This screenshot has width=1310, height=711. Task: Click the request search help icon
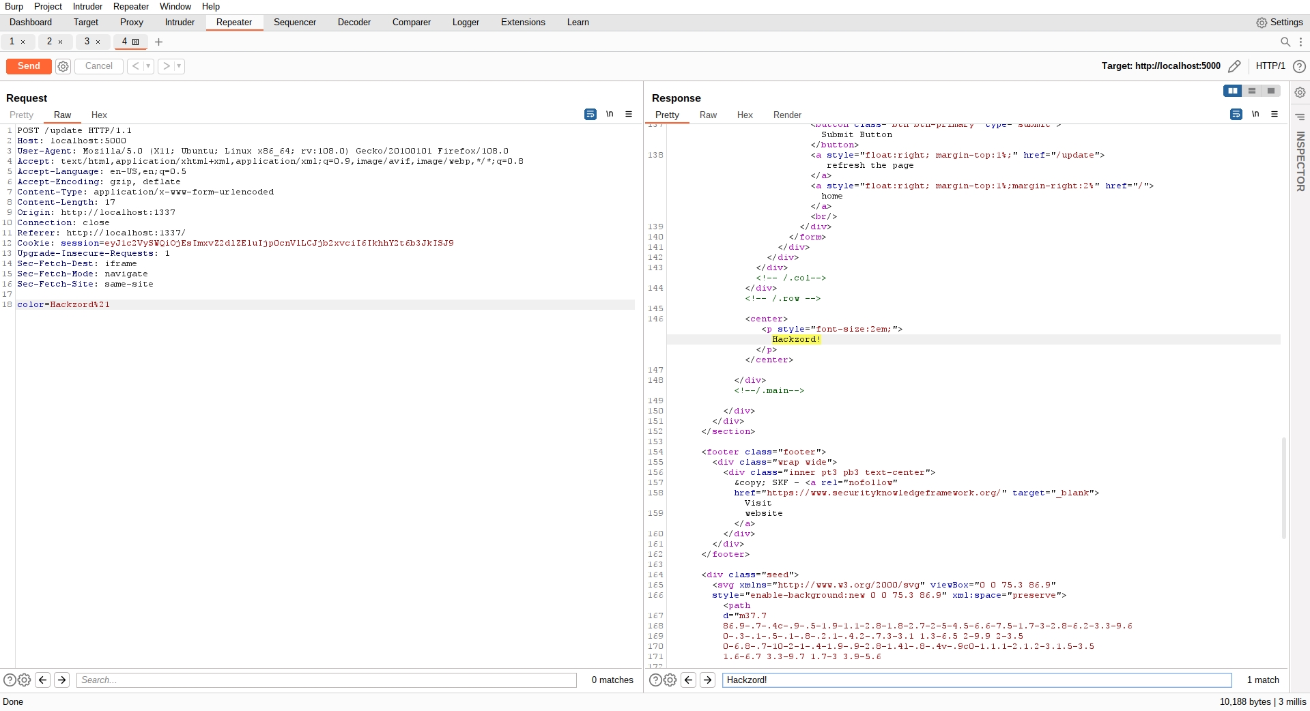coord(10,680)
